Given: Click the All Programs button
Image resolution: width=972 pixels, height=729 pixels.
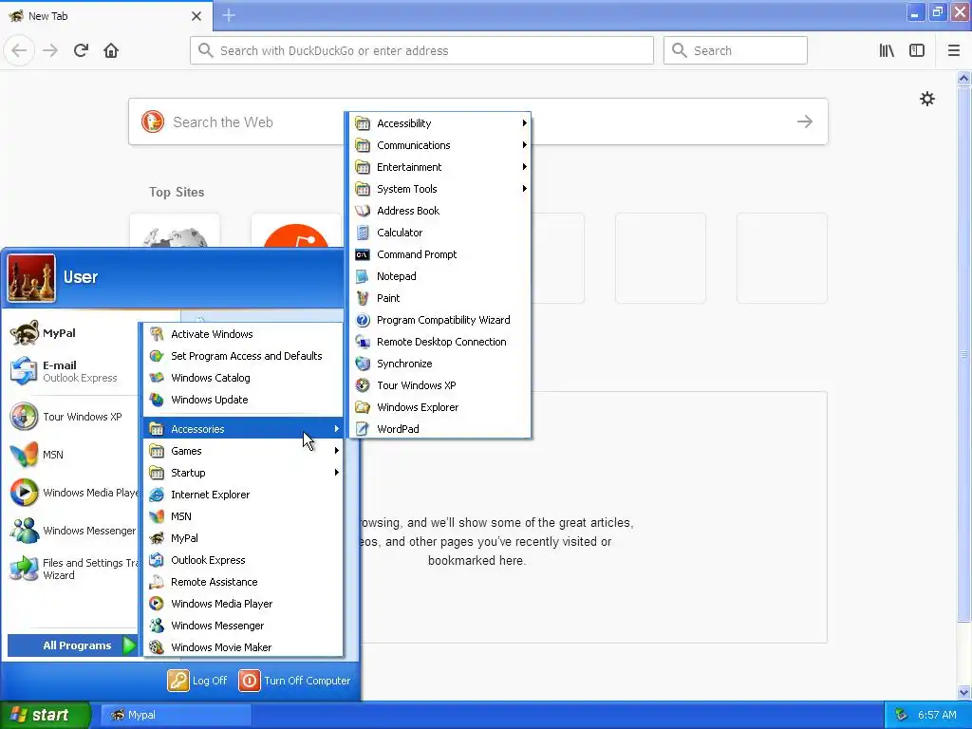Looking at the screenshot, I should [x=72, y=645].
